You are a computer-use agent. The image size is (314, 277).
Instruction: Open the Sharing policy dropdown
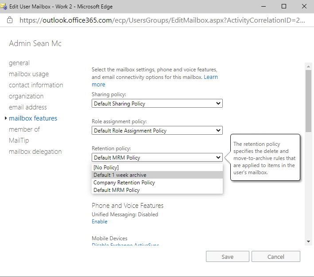pyautogui.click(x=157, y=104)
